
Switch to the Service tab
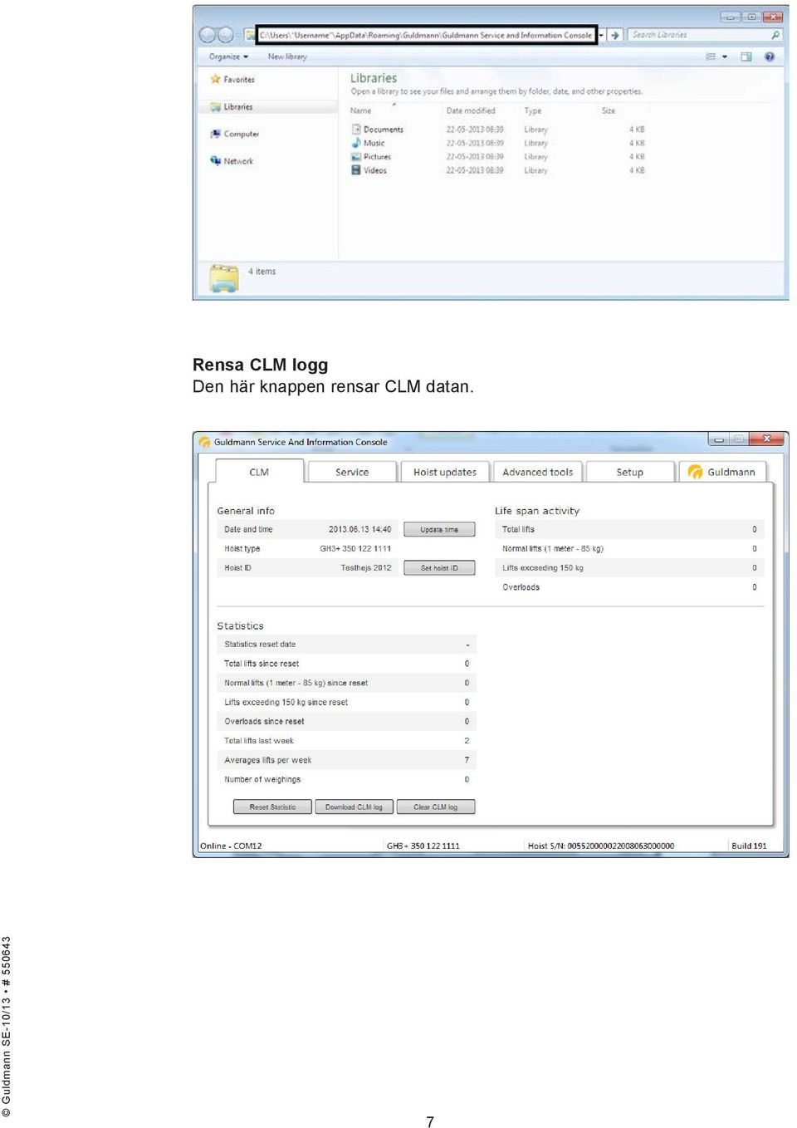pos(352,472)
